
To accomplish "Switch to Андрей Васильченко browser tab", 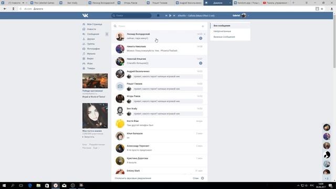I will (x=189, y=3).
